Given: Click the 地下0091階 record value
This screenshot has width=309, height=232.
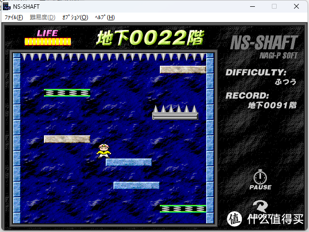Looking at the screenshot, I should [272, 105].
